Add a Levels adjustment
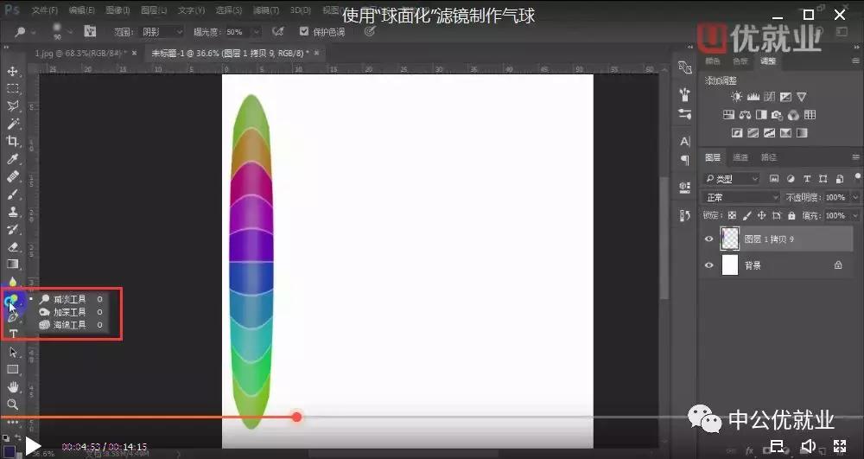This screenshot has width=864, height=459. [x=753, y=97]
